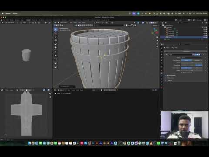Open Window menu in macOS menu bar
The height and width of the screenshot is (157, 209).
tap(15, 14)
